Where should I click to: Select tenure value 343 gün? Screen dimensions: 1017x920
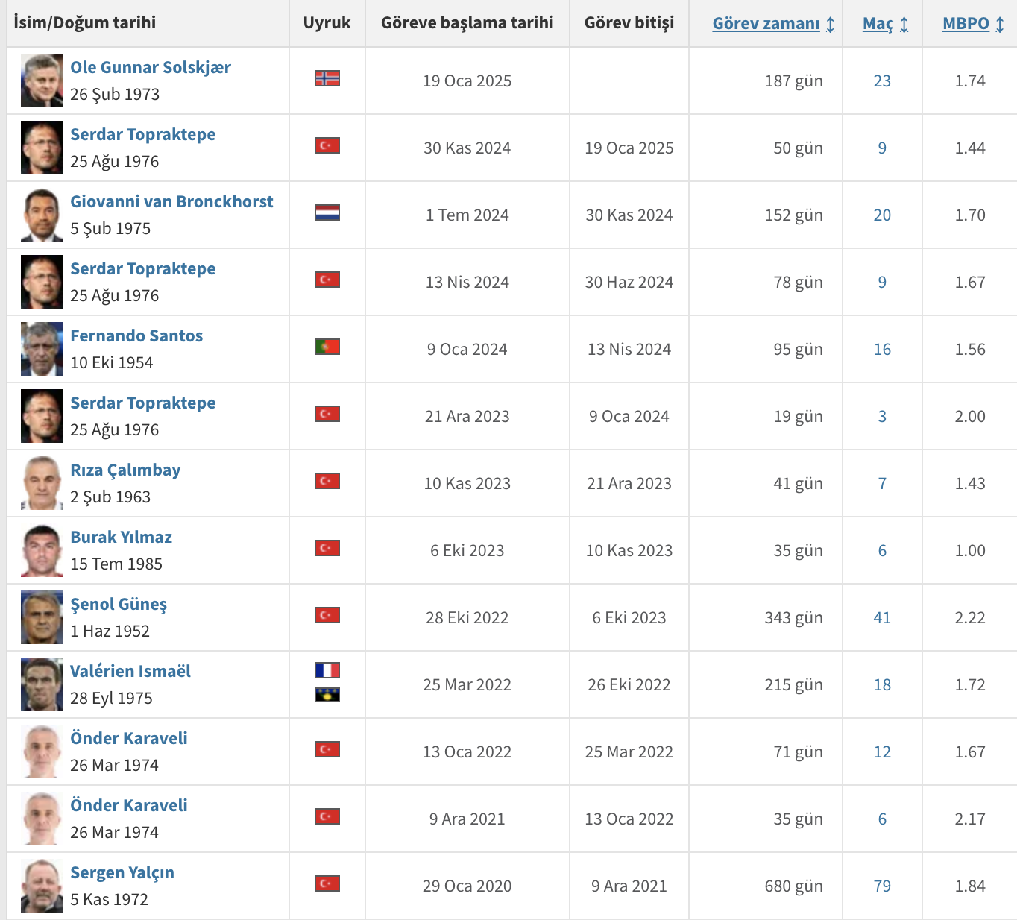pyautogui.click(x=793, y=617)
